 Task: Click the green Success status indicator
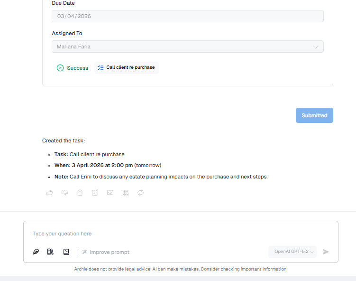pos(73,68)
